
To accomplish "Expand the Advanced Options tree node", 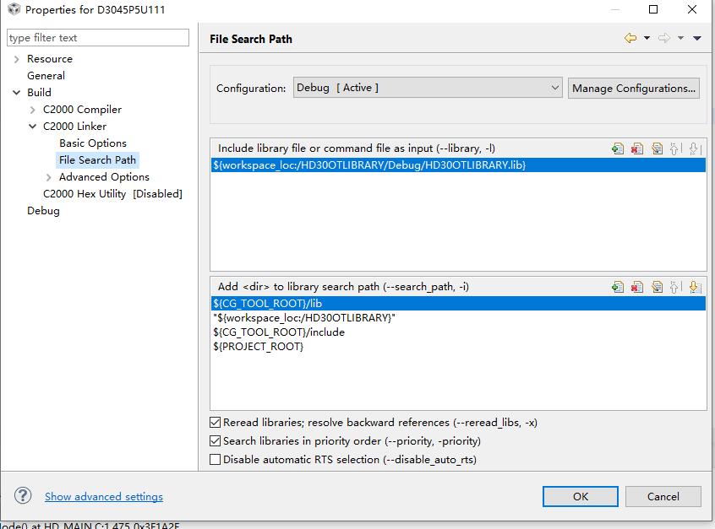I will tap(49, 177).
